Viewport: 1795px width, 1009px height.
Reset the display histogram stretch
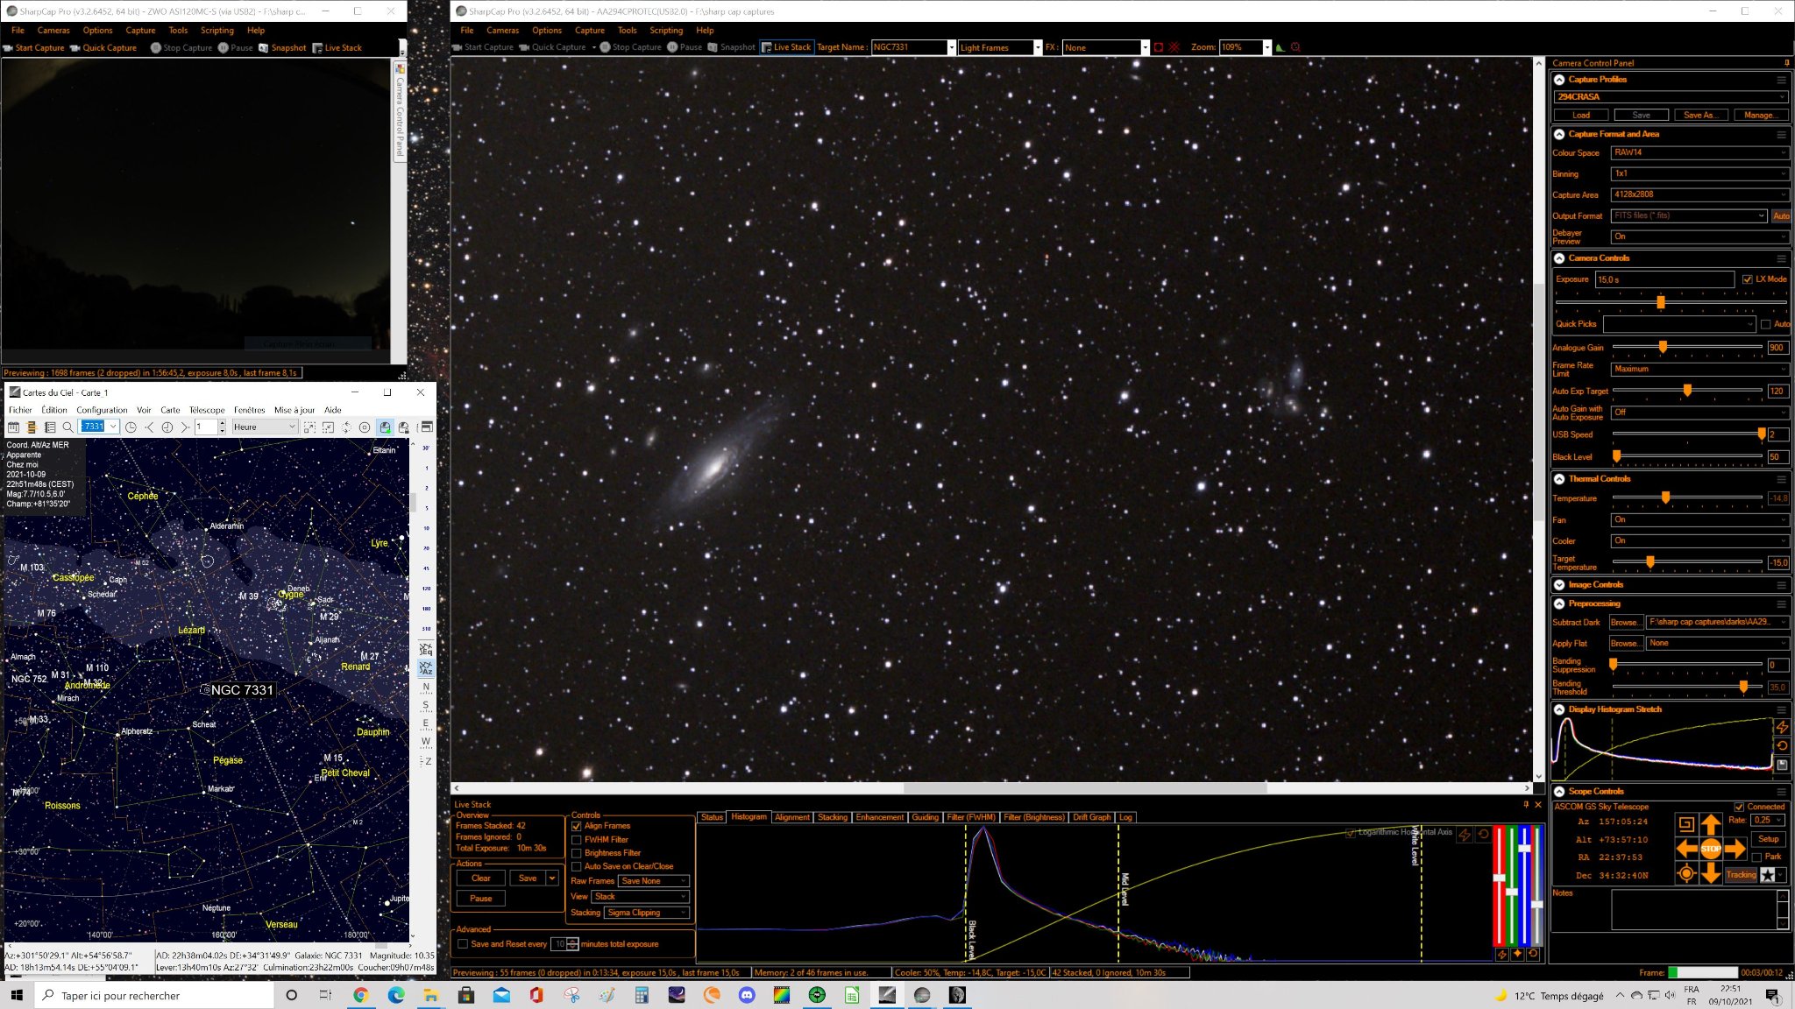click(1782, 746)
